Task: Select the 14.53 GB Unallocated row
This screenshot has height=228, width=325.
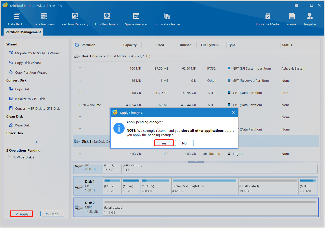Action: pyautogui.click(x=196, y=154)
